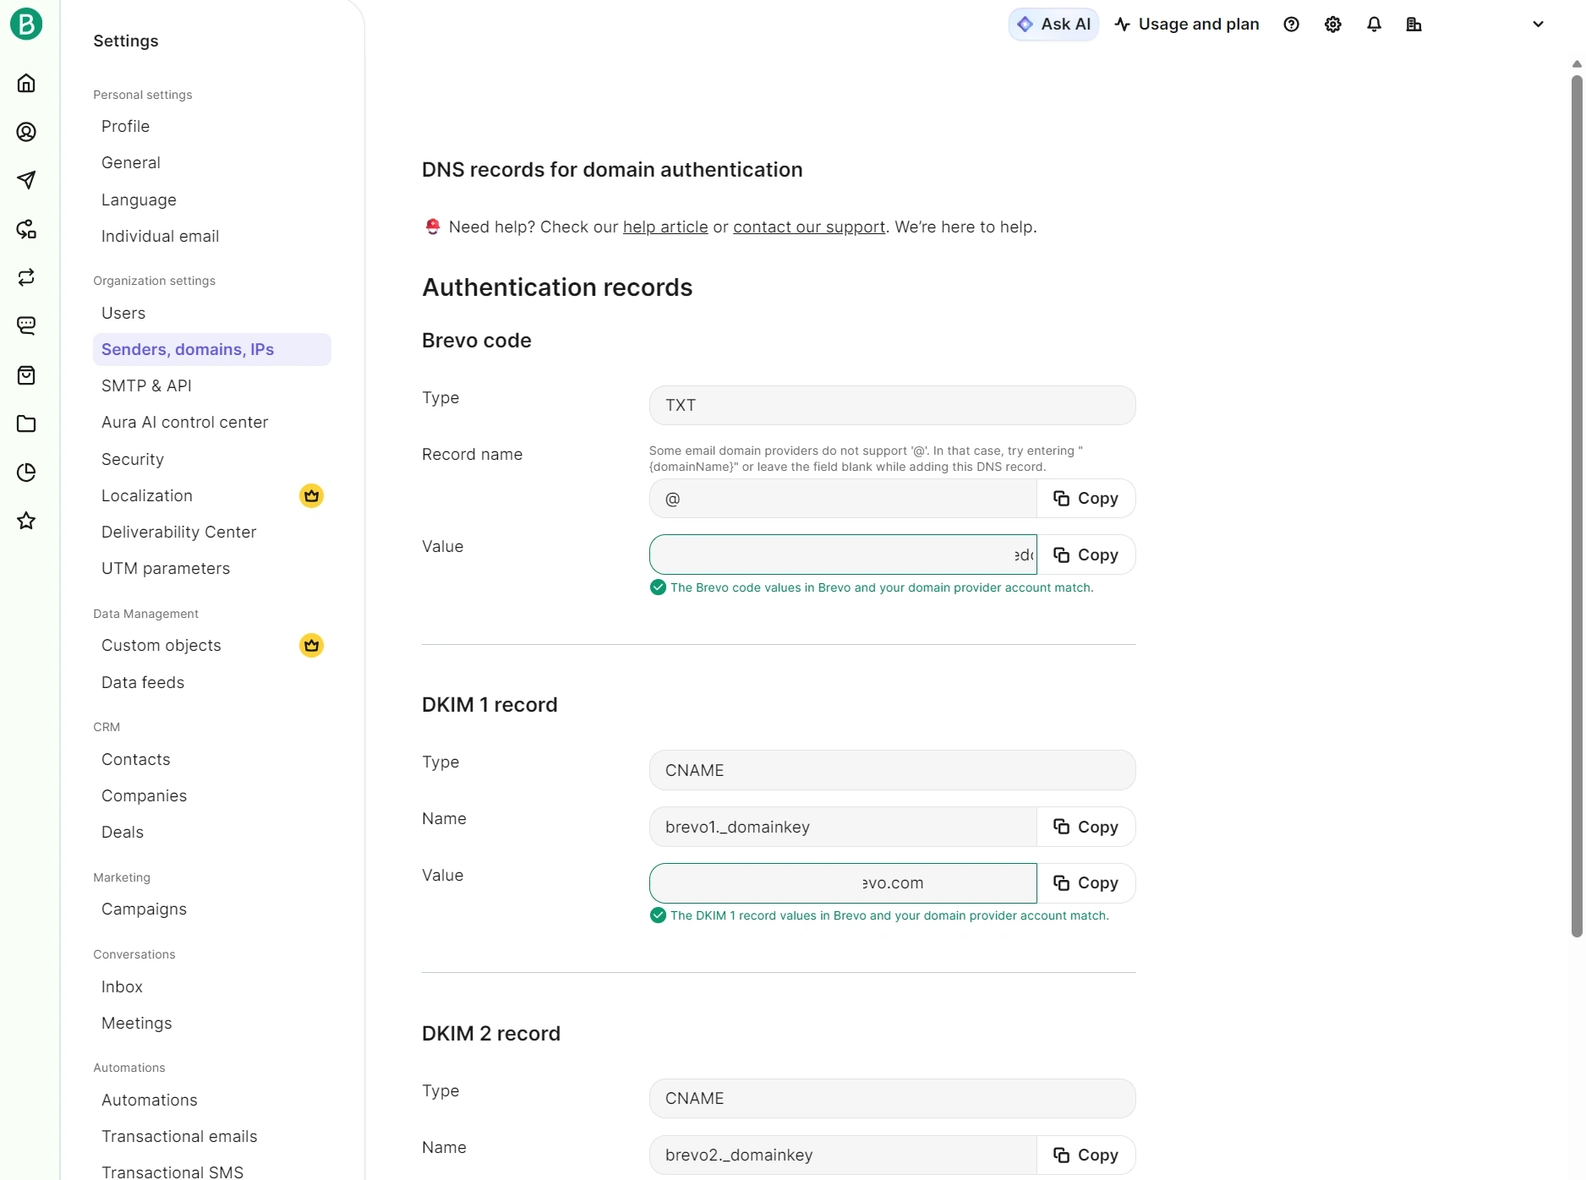Click the Localization premium crown badge
This screenshot has height=1180, width=1586.
pos(311,495)
